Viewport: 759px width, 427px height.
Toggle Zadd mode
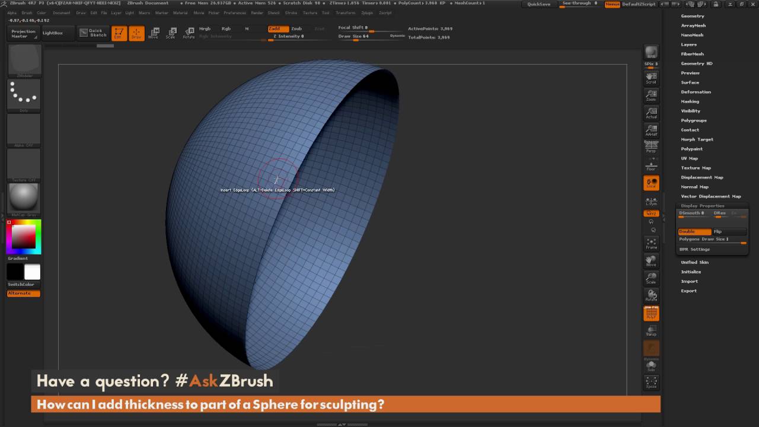tap(278, 28)
